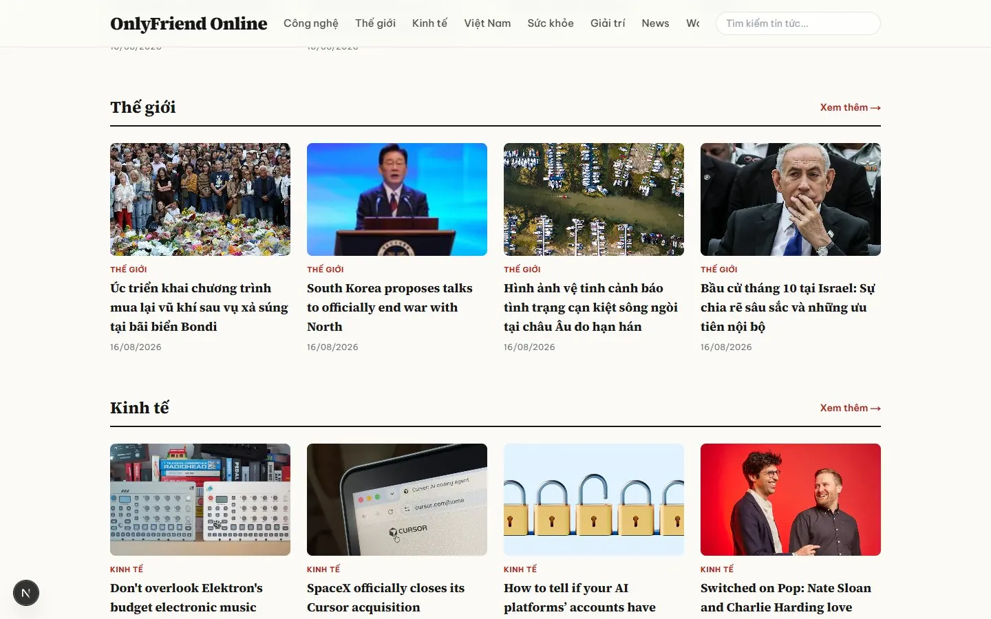Read headline about Úc mua lại vũ khí

click(200, 307)
